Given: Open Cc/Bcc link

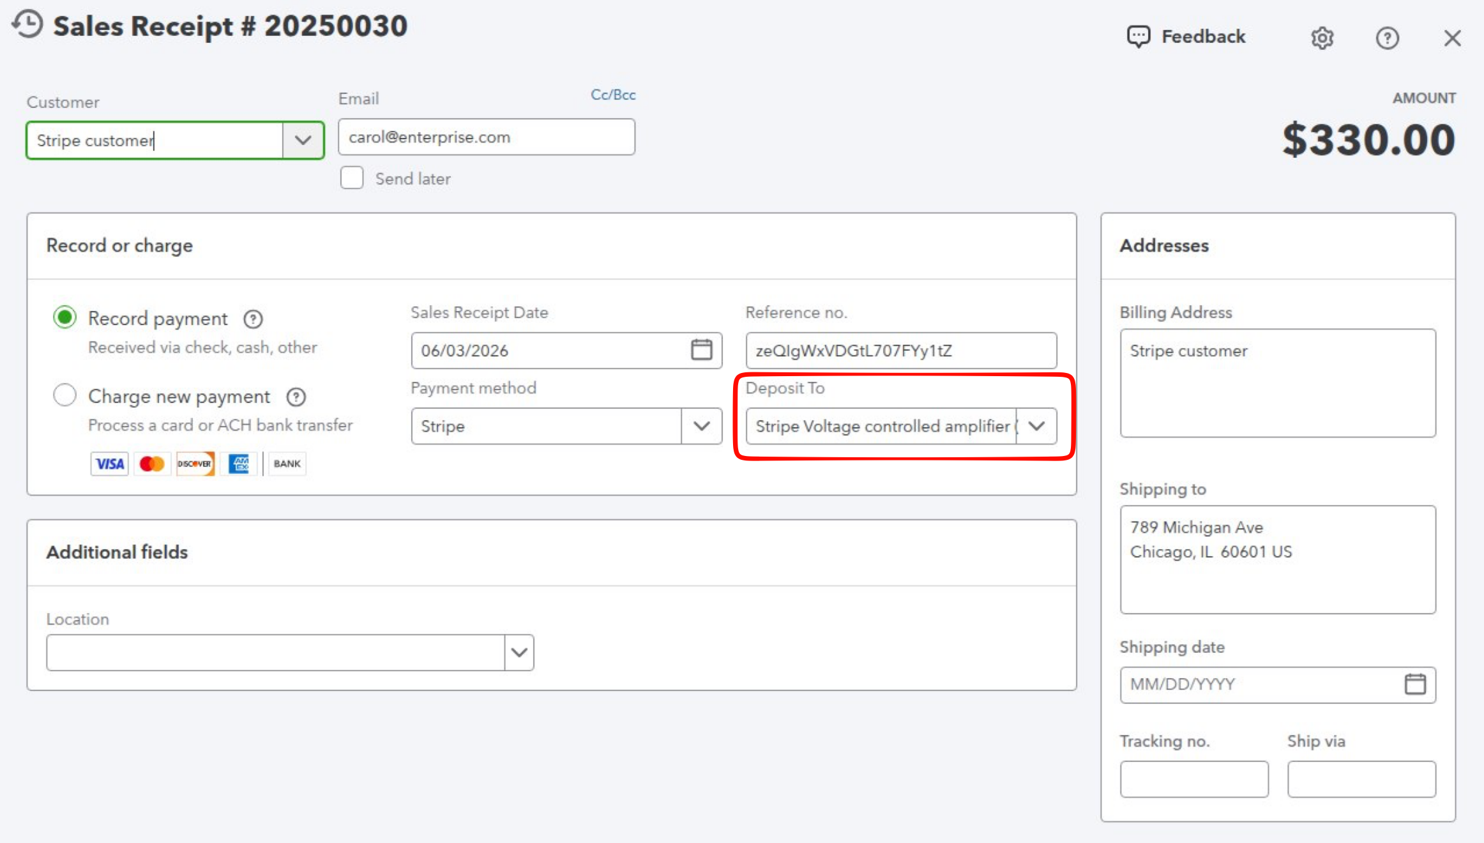Looking at the screenshot, I should (613, 95).
